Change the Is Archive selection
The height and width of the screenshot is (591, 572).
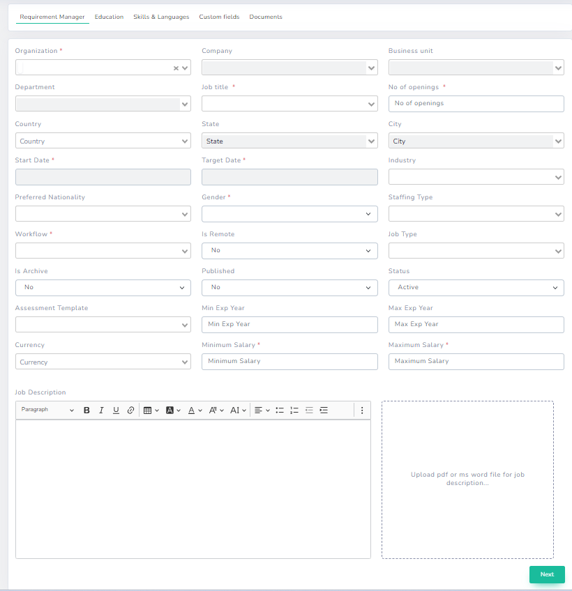(x=103, y=287)
